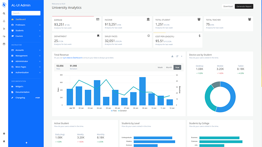Open Total Revenue caret dropdown menu
The width and height of the screenshot is (262, 147).
(182, 56)
